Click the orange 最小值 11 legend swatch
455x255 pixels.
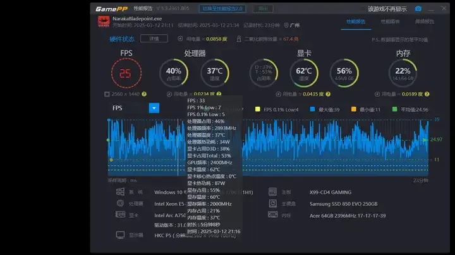[353, 109]
